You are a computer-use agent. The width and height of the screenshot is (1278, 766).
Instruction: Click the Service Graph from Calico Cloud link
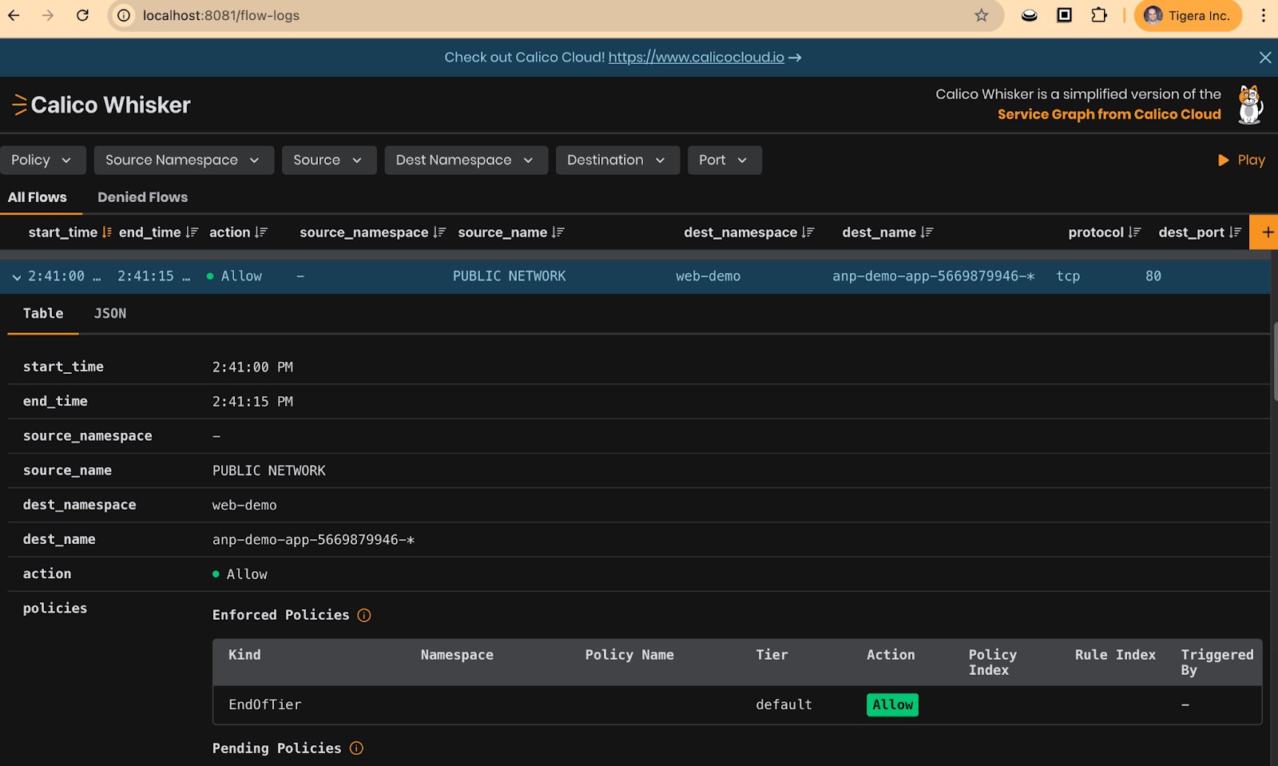tap(1109, 114)
